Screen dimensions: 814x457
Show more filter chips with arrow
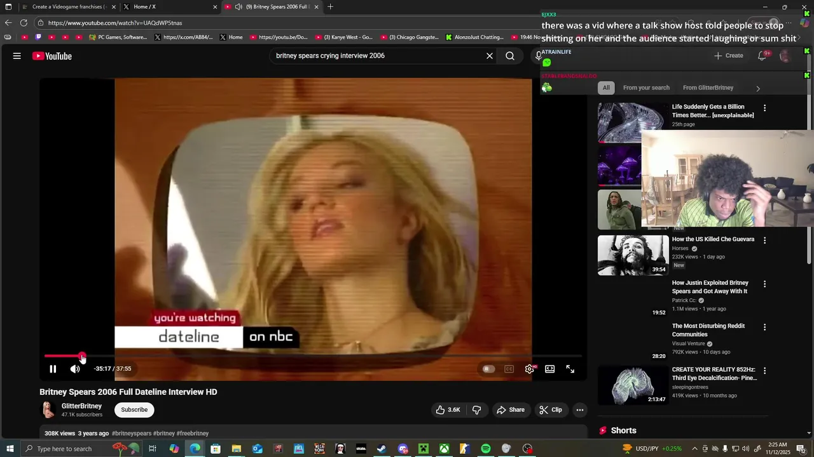[758, 88]
